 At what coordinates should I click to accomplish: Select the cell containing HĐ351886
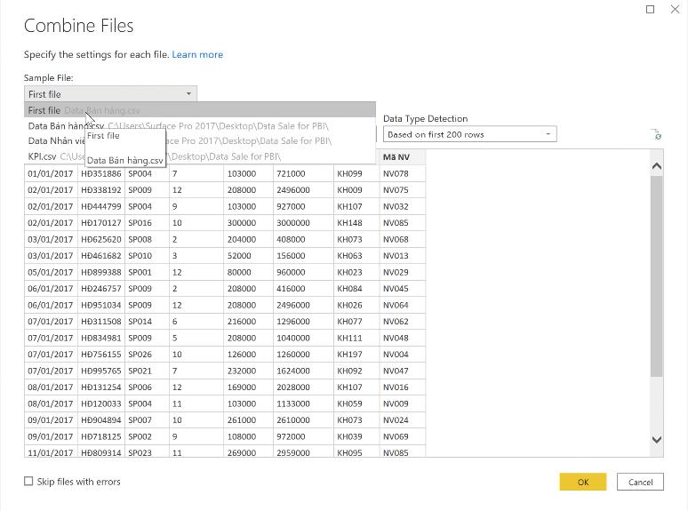point(100,174)
